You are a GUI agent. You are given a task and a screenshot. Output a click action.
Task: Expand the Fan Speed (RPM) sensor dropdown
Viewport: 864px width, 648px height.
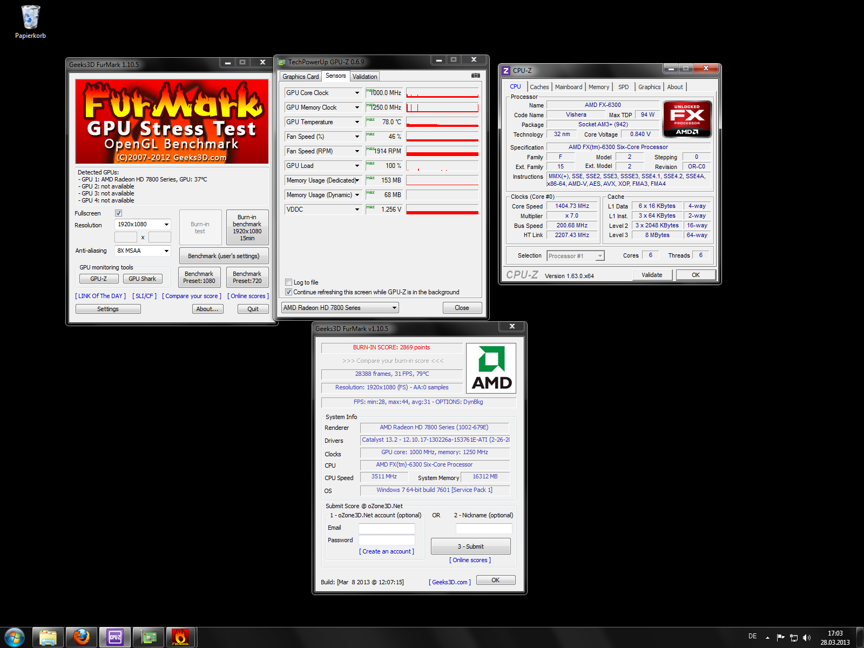(x=357, y=151)
